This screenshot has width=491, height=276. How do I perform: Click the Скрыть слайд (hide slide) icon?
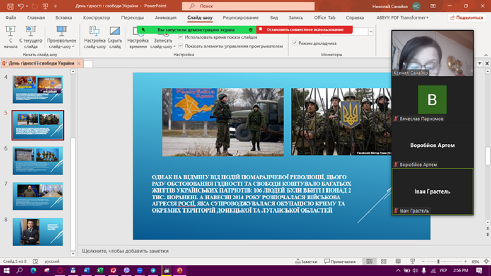115,37
